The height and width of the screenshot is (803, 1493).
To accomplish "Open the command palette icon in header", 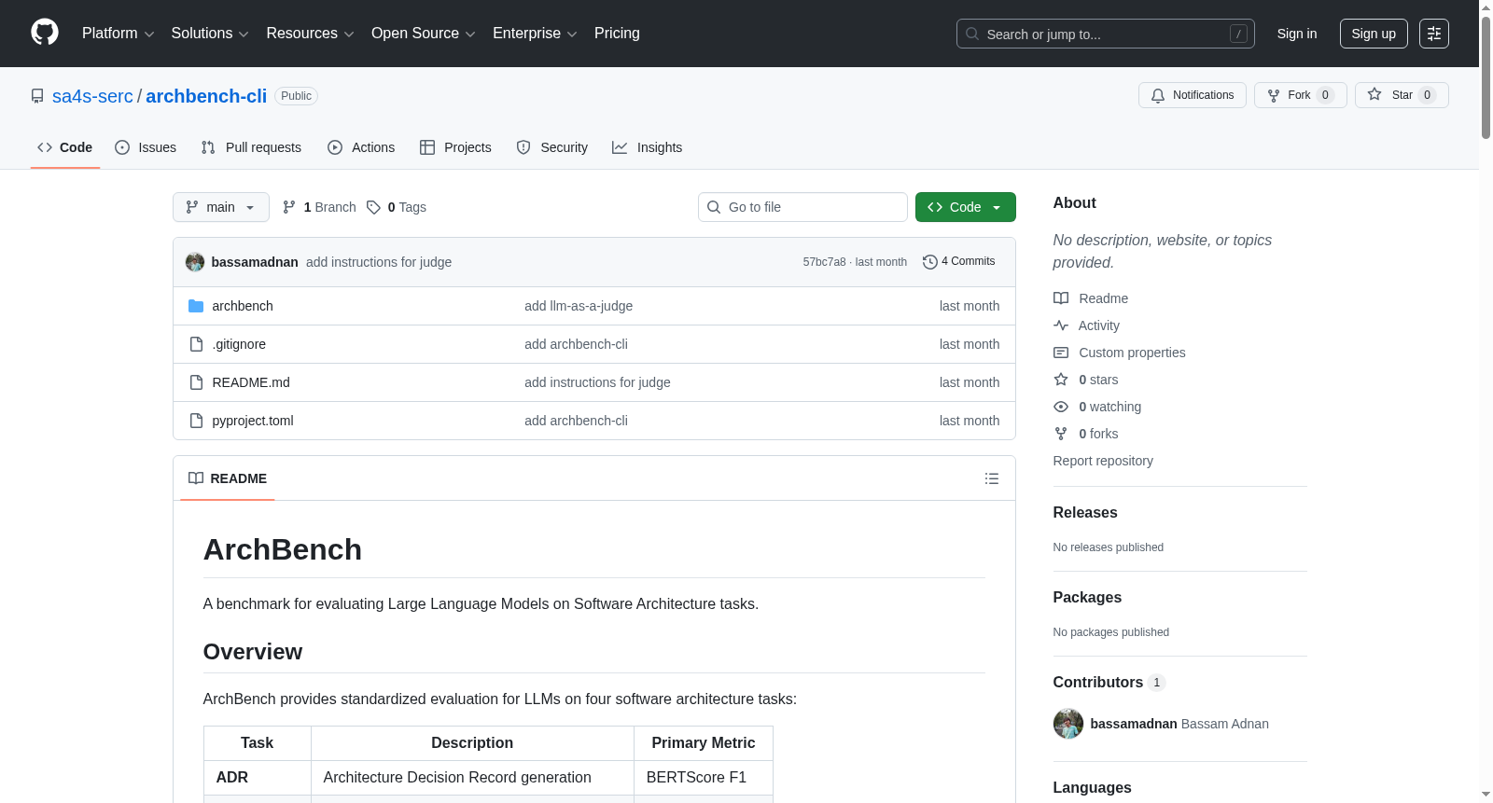I will coord(1433,34).
